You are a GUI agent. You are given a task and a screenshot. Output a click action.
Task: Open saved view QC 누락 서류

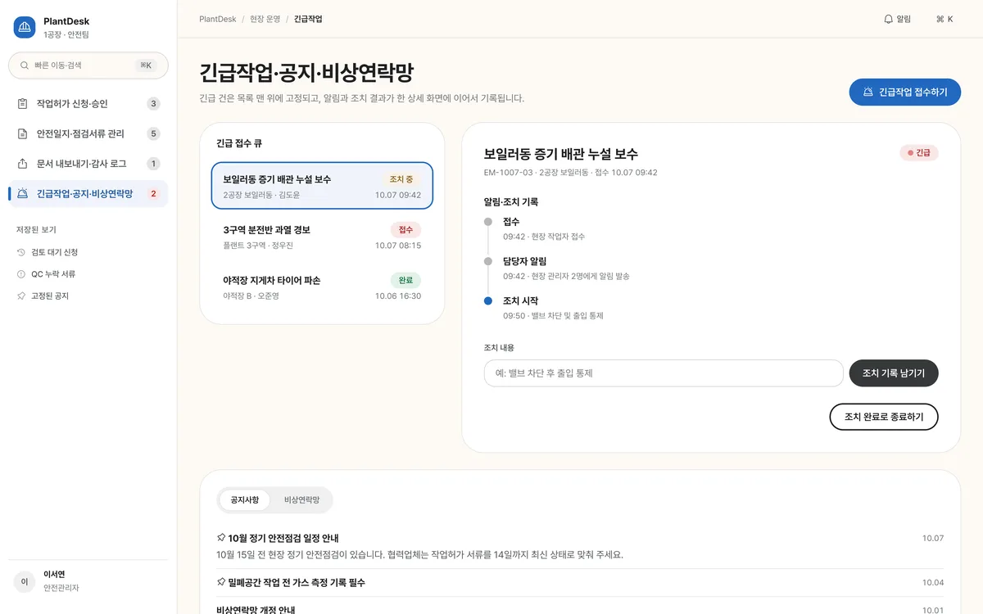click(x=88, y=274)
